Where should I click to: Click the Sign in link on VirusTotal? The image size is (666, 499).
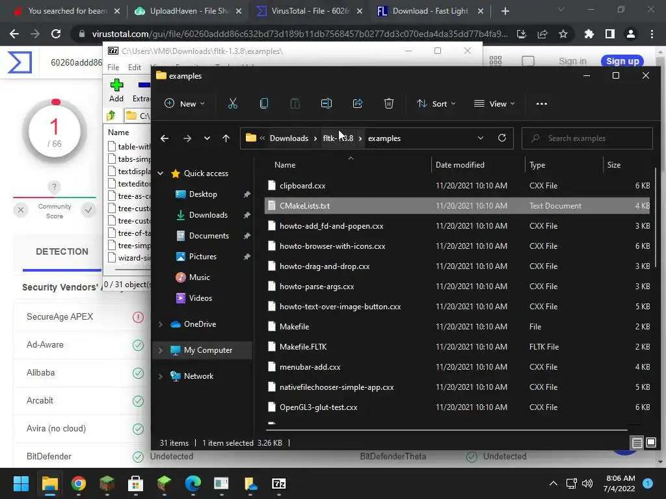(572, 61)
